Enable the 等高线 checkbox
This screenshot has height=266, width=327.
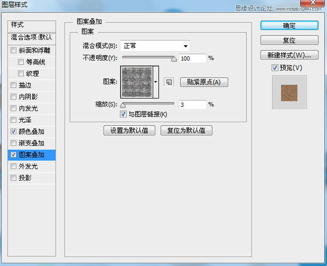[21, 62]
